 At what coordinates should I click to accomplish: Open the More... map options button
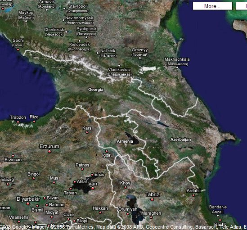pos(212,6)
